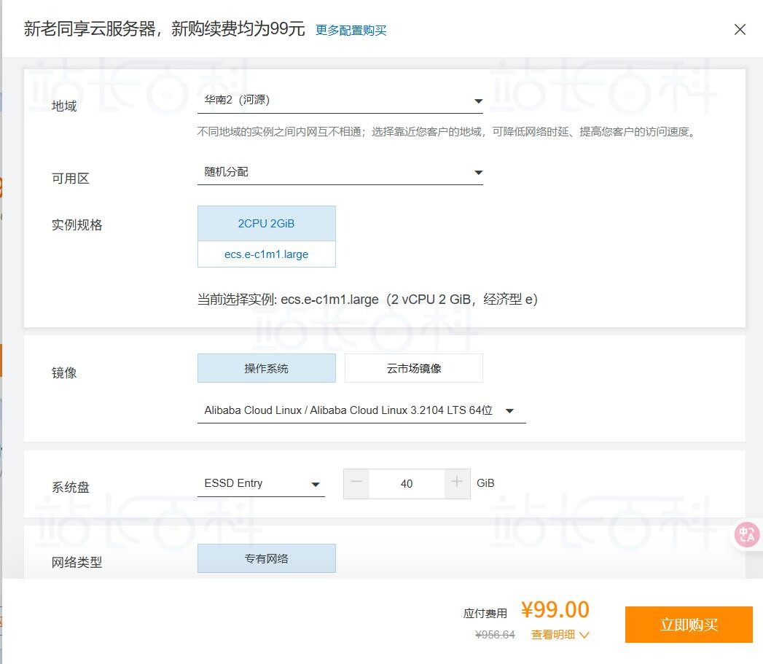
Task: Open the 更多配置购买 link
Action: click(x=351, y=30)
